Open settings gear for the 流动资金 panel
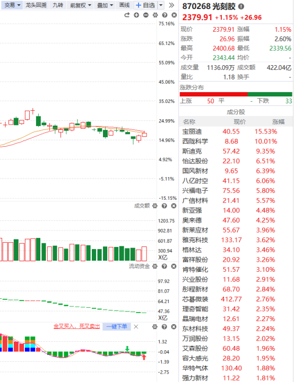Viewport: 294px width, 382px height. tap(155, 266)
